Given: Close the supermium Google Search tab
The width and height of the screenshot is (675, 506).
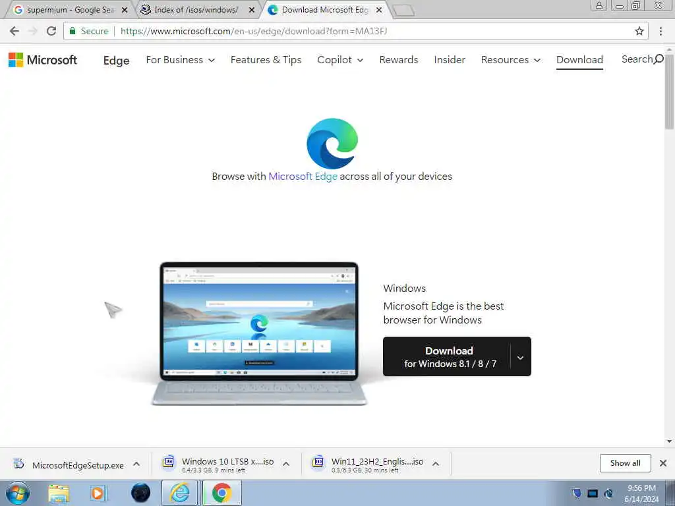Looking at the screenshot, I should tap(125, 10).
